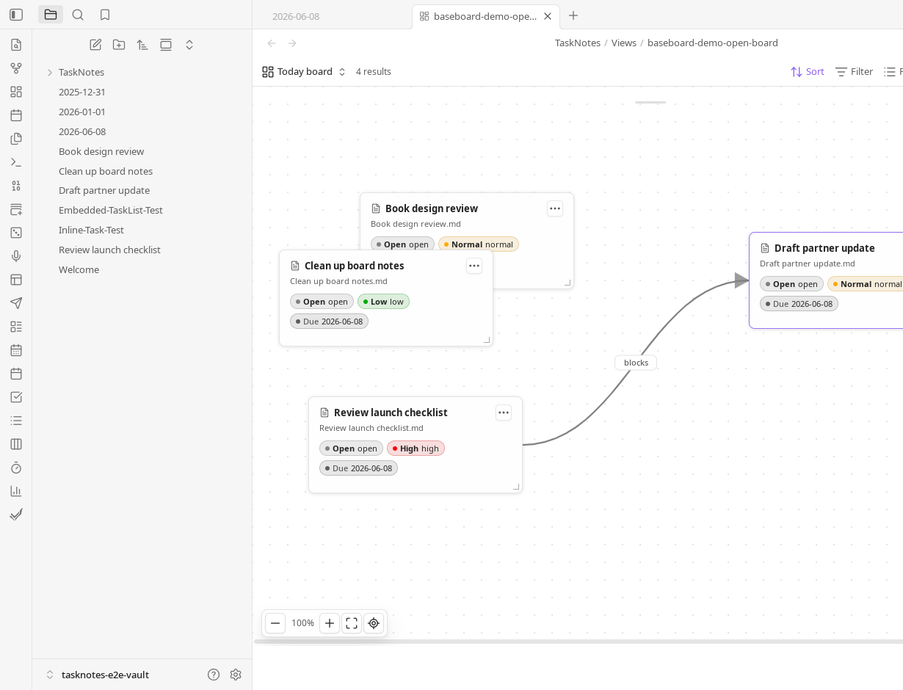Click the double checkmark ribbon icon
The image size is (903, 690).
[16, 515]
